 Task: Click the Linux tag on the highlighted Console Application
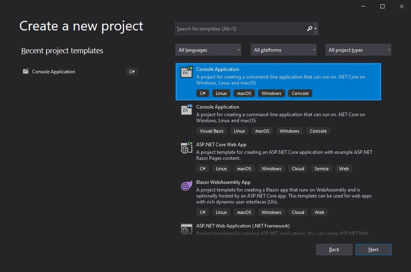tap(221, 93)
